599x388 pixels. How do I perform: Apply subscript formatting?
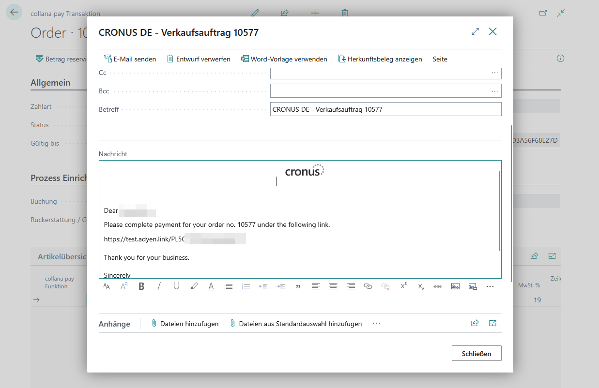(x=420, y=286)
